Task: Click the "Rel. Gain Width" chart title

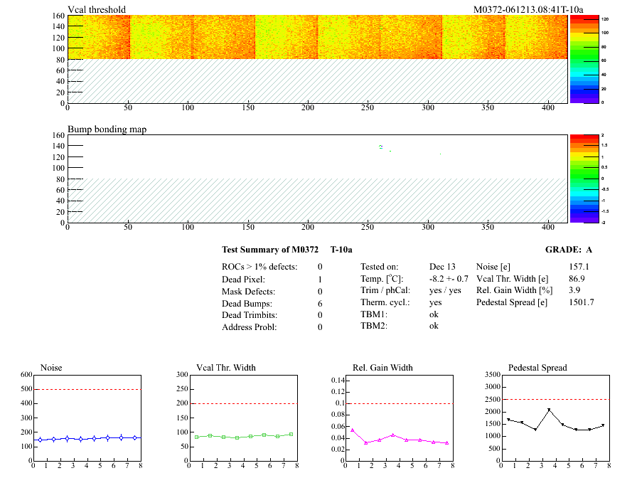Action: point(382,368)
